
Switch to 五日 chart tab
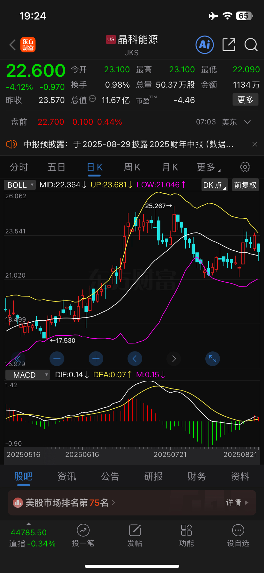tap(56, 167)
